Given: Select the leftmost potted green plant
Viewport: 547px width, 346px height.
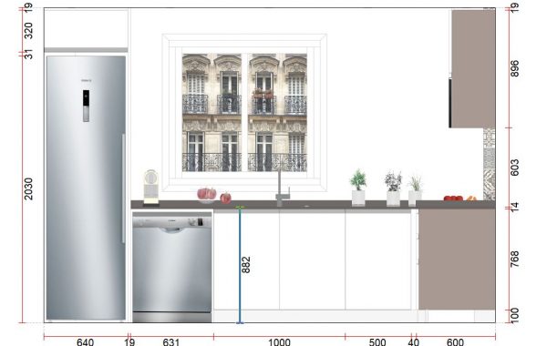Looking at the screenshot, I should click(358, 188).
